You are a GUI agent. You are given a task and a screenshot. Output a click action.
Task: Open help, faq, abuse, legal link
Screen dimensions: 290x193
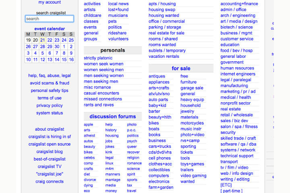pos(49,75)
